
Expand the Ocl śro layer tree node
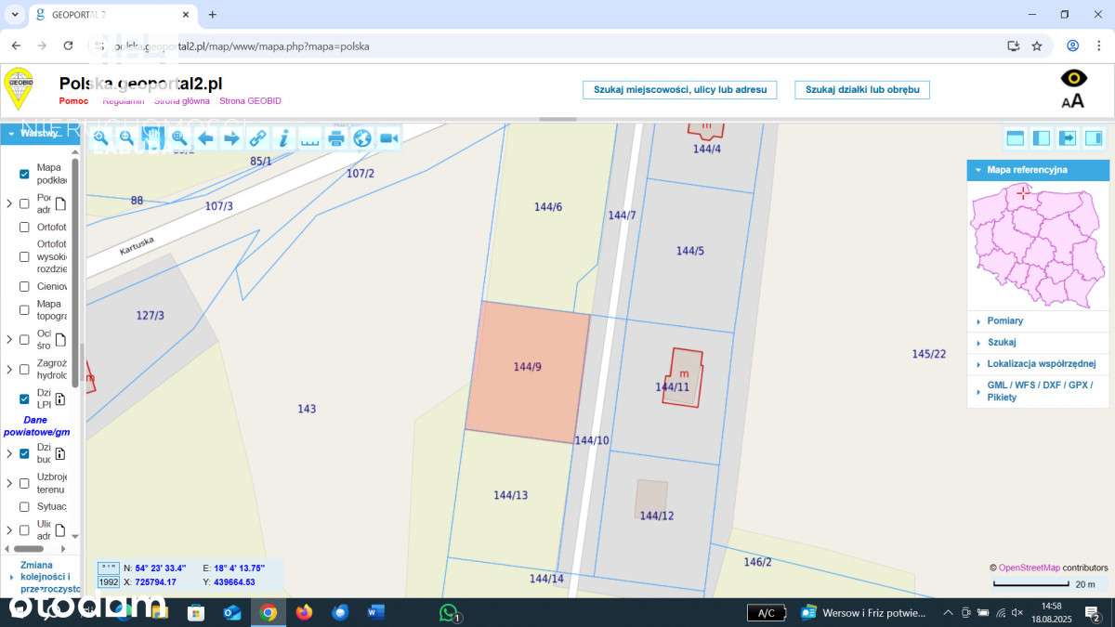9,340
